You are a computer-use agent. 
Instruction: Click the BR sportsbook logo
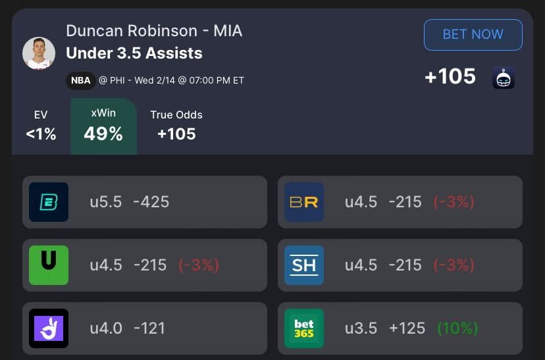tap(304, 202)
